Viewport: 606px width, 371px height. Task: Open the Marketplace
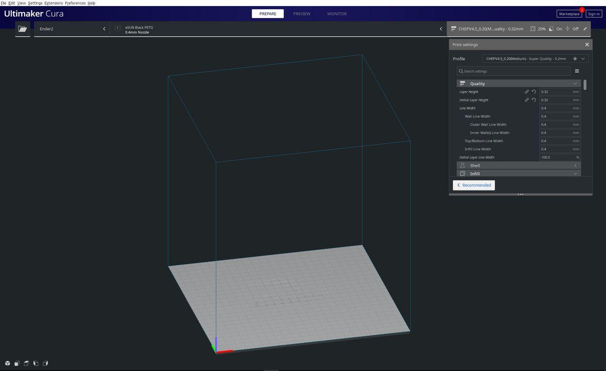[x=569, y=14]
